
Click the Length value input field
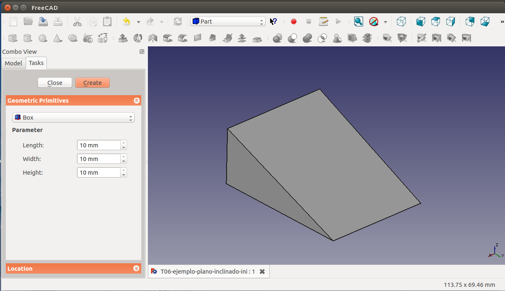point(99,145)
